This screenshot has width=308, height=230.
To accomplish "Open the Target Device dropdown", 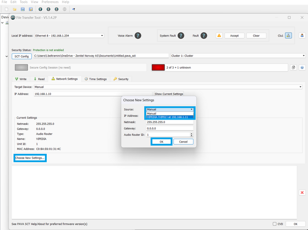I will pos(168,87).
